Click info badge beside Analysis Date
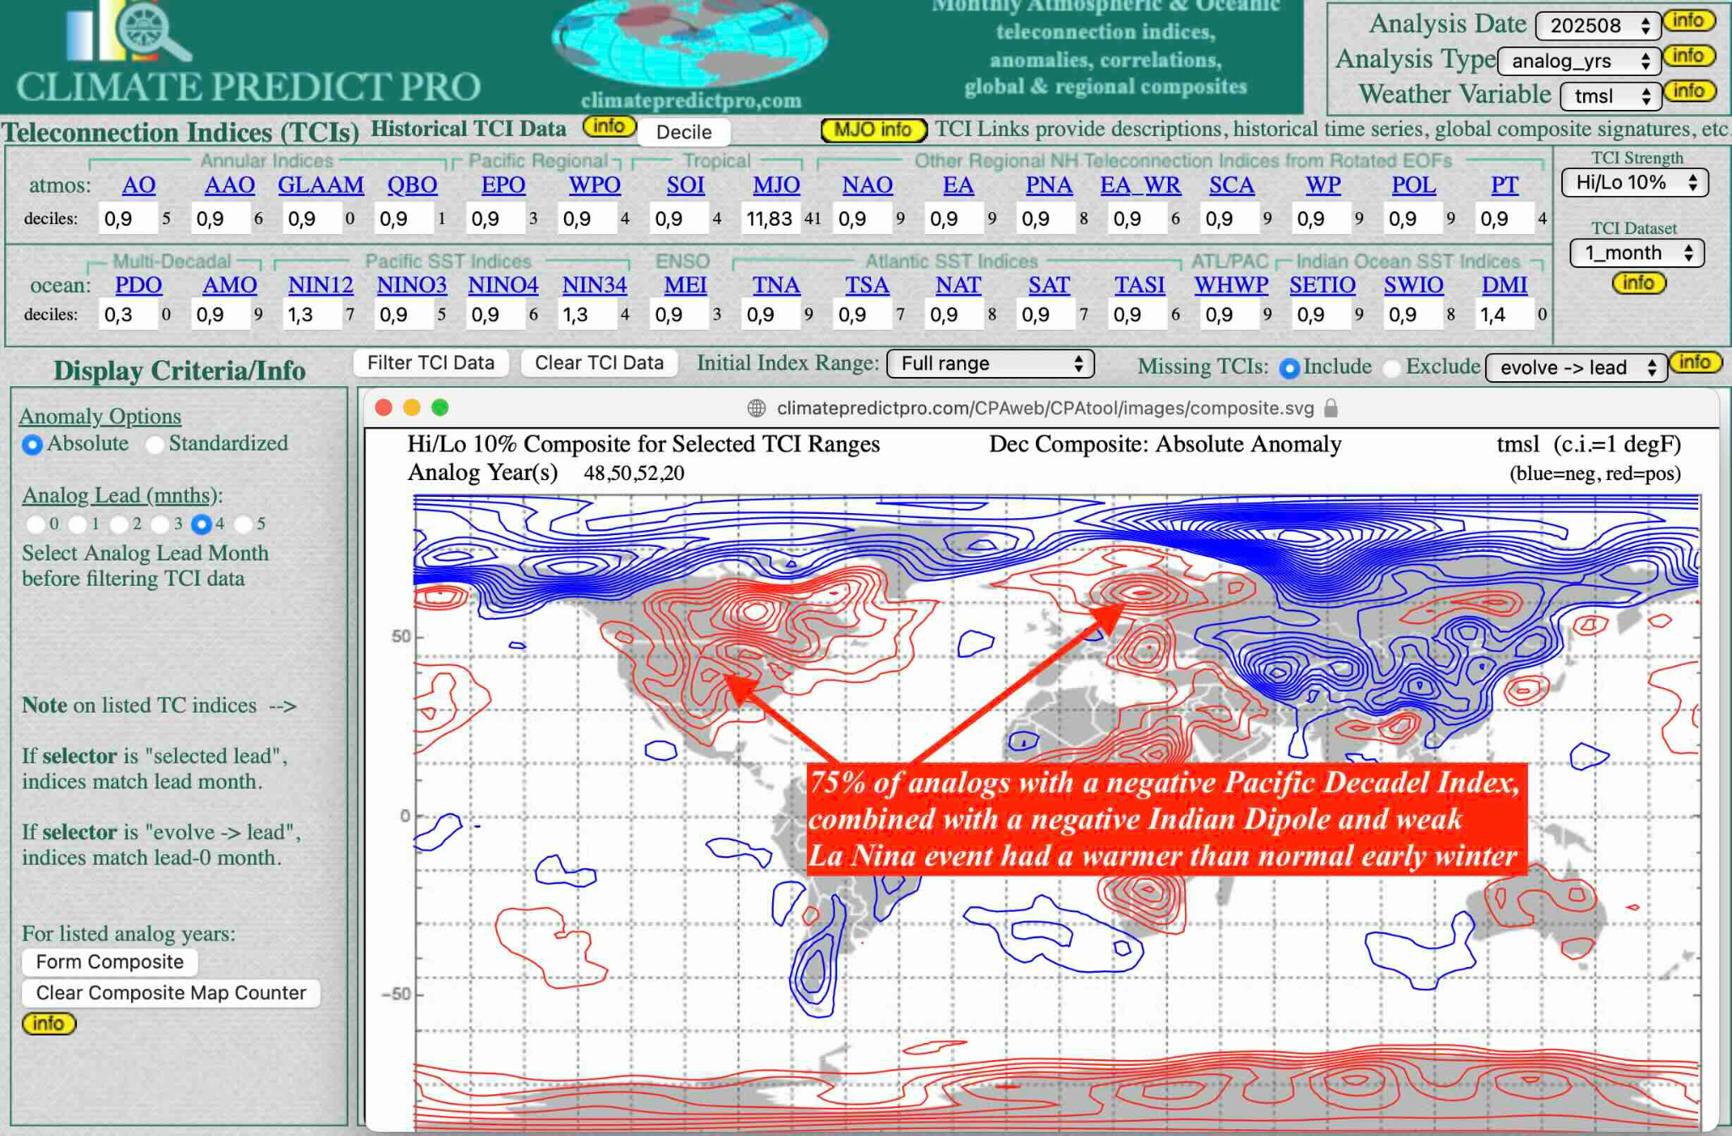Screen dimensions: 1732x1136 pyautogui.click(x=1688, y=21)
